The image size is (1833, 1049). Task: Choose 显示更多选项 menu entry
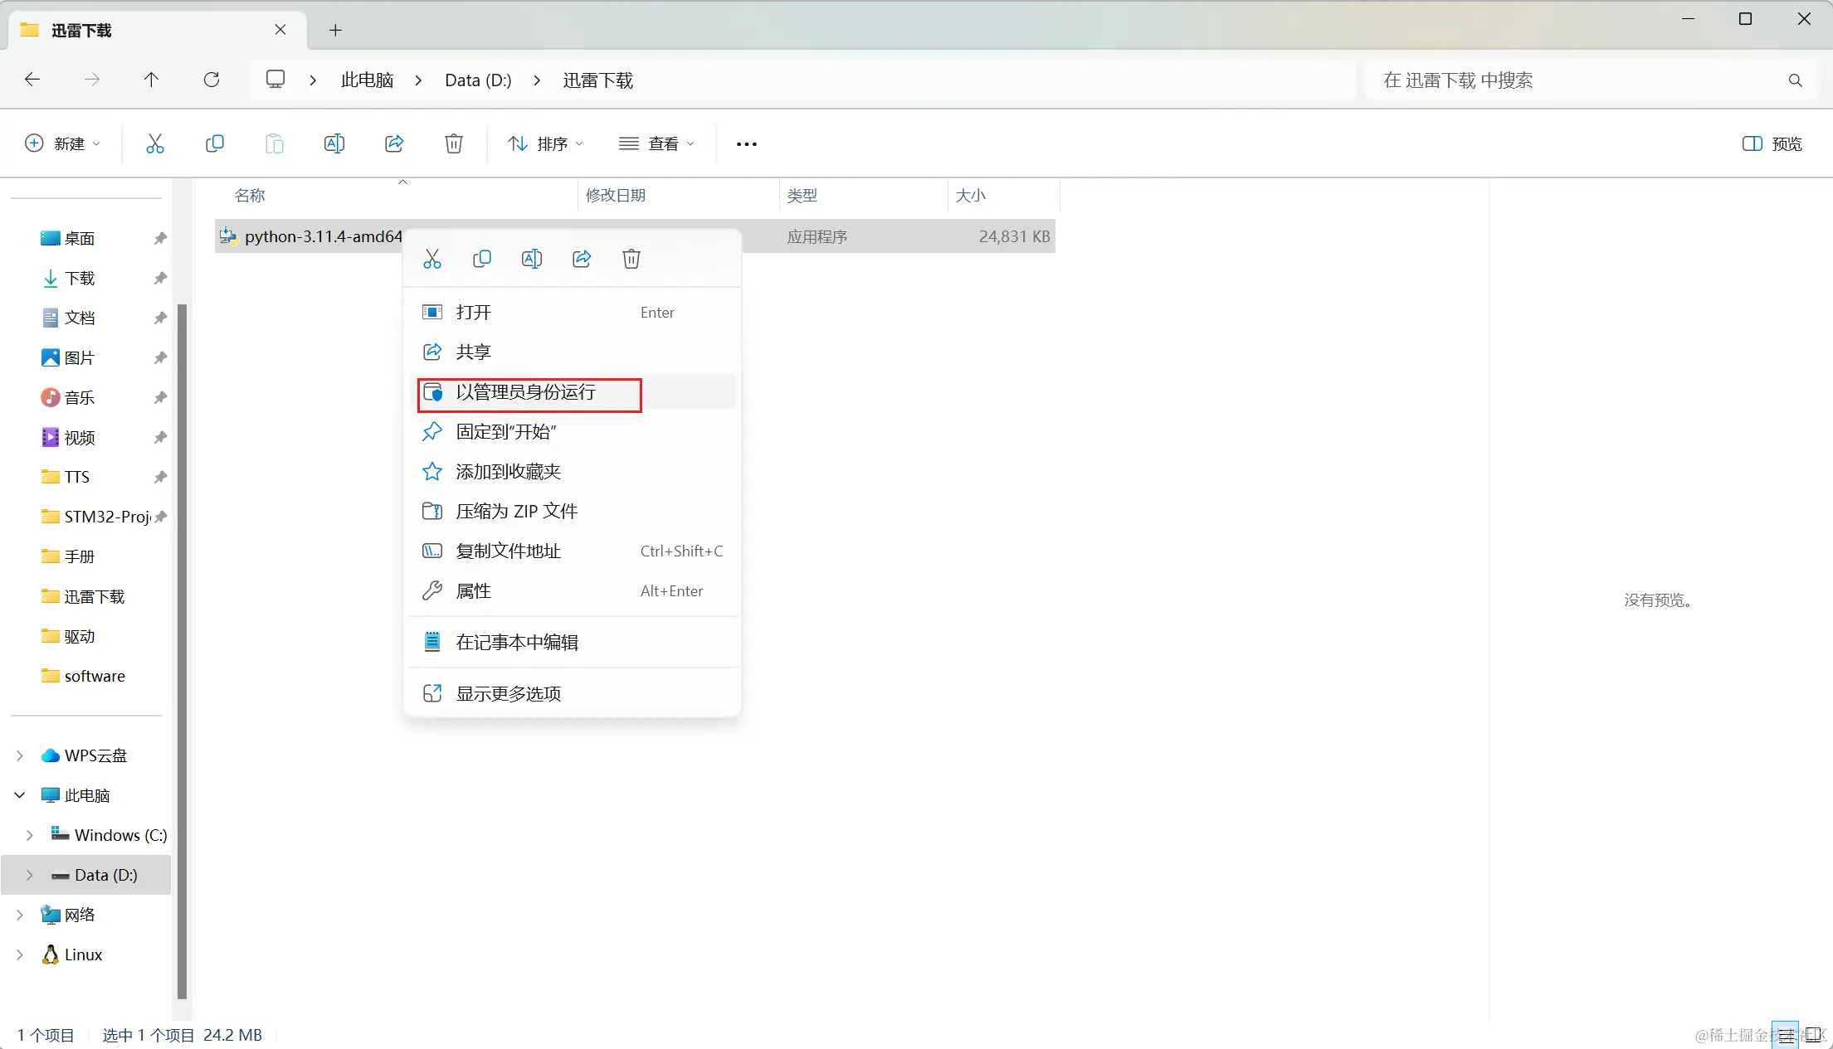[x=509, y=693]
